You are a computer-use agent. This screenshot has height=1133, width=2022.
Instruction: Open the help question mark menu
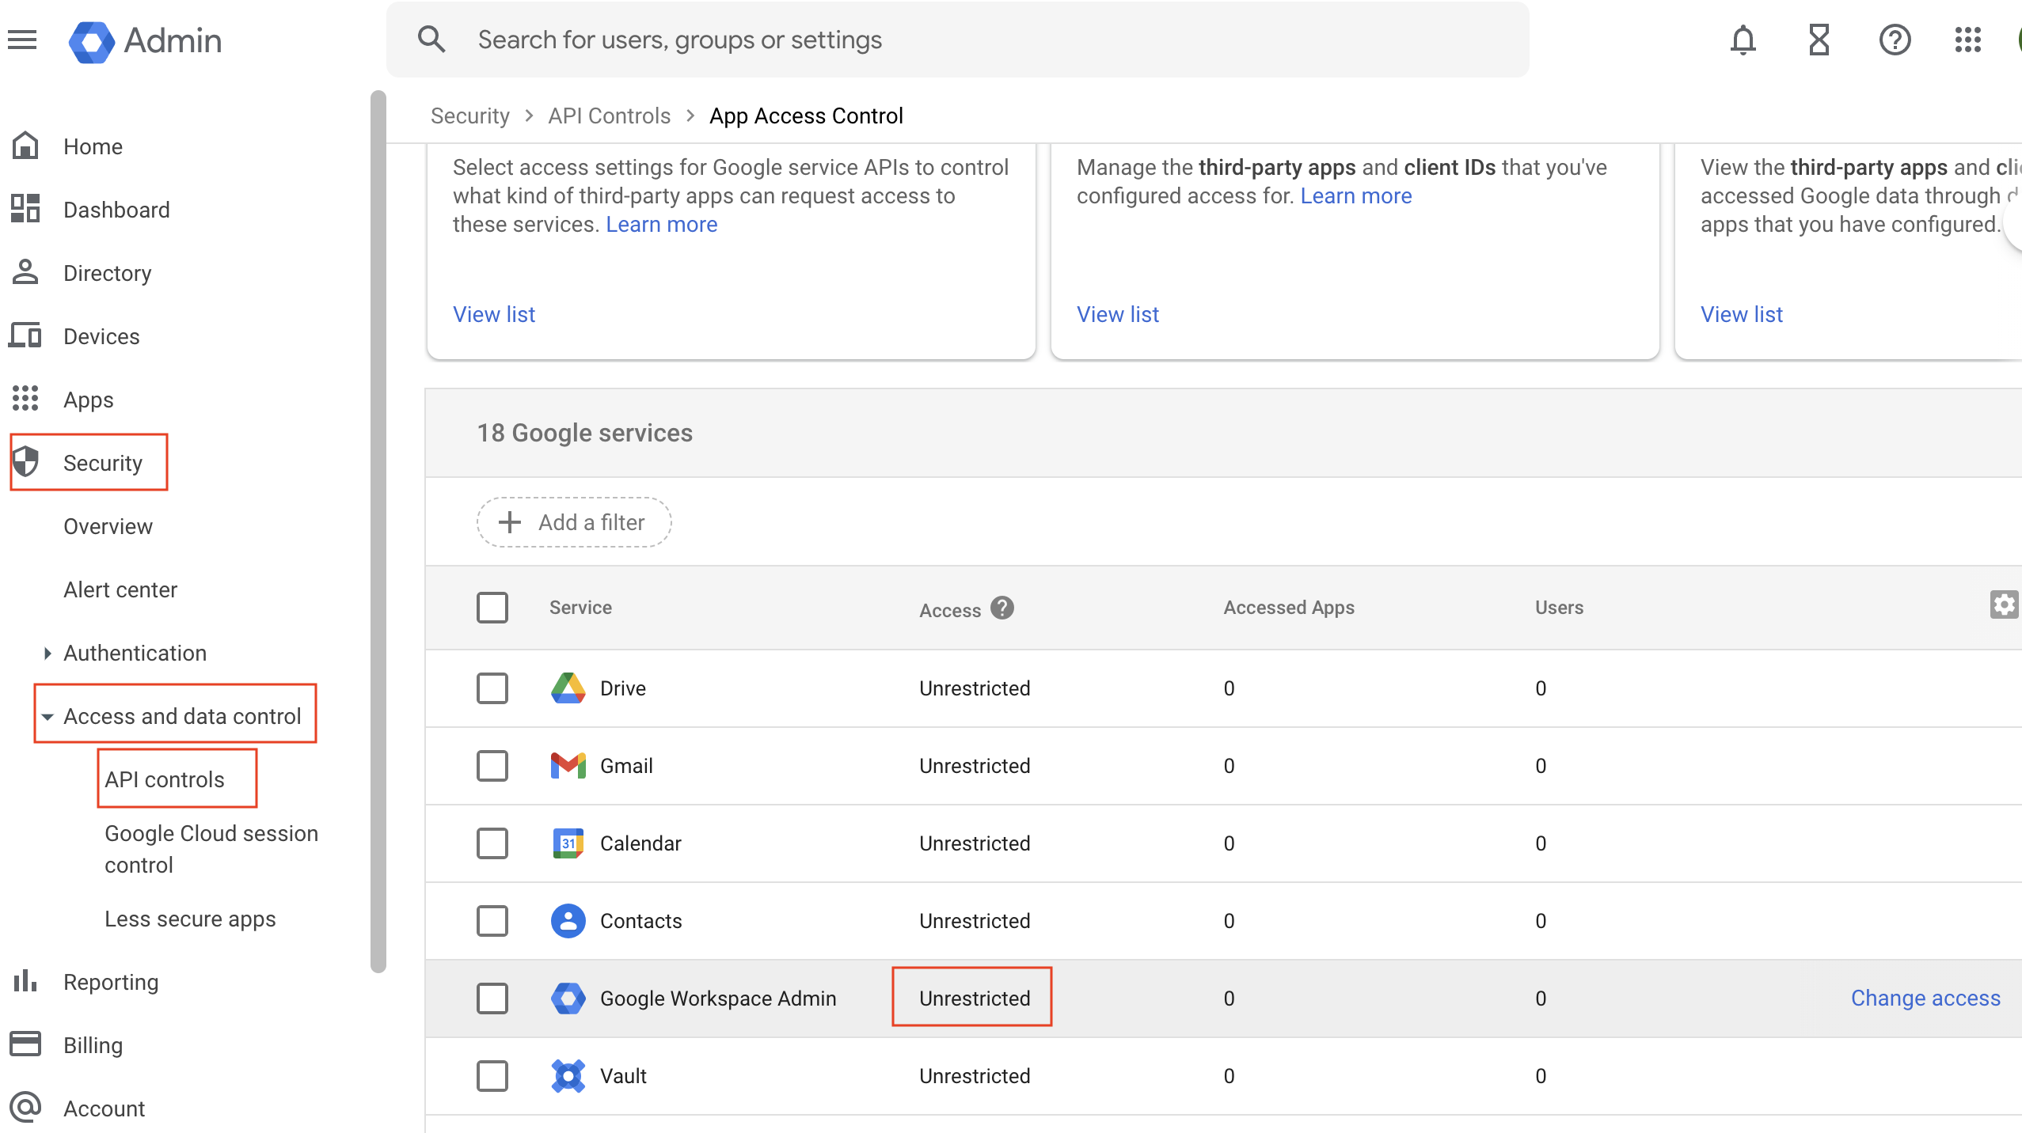(1895, 40)
